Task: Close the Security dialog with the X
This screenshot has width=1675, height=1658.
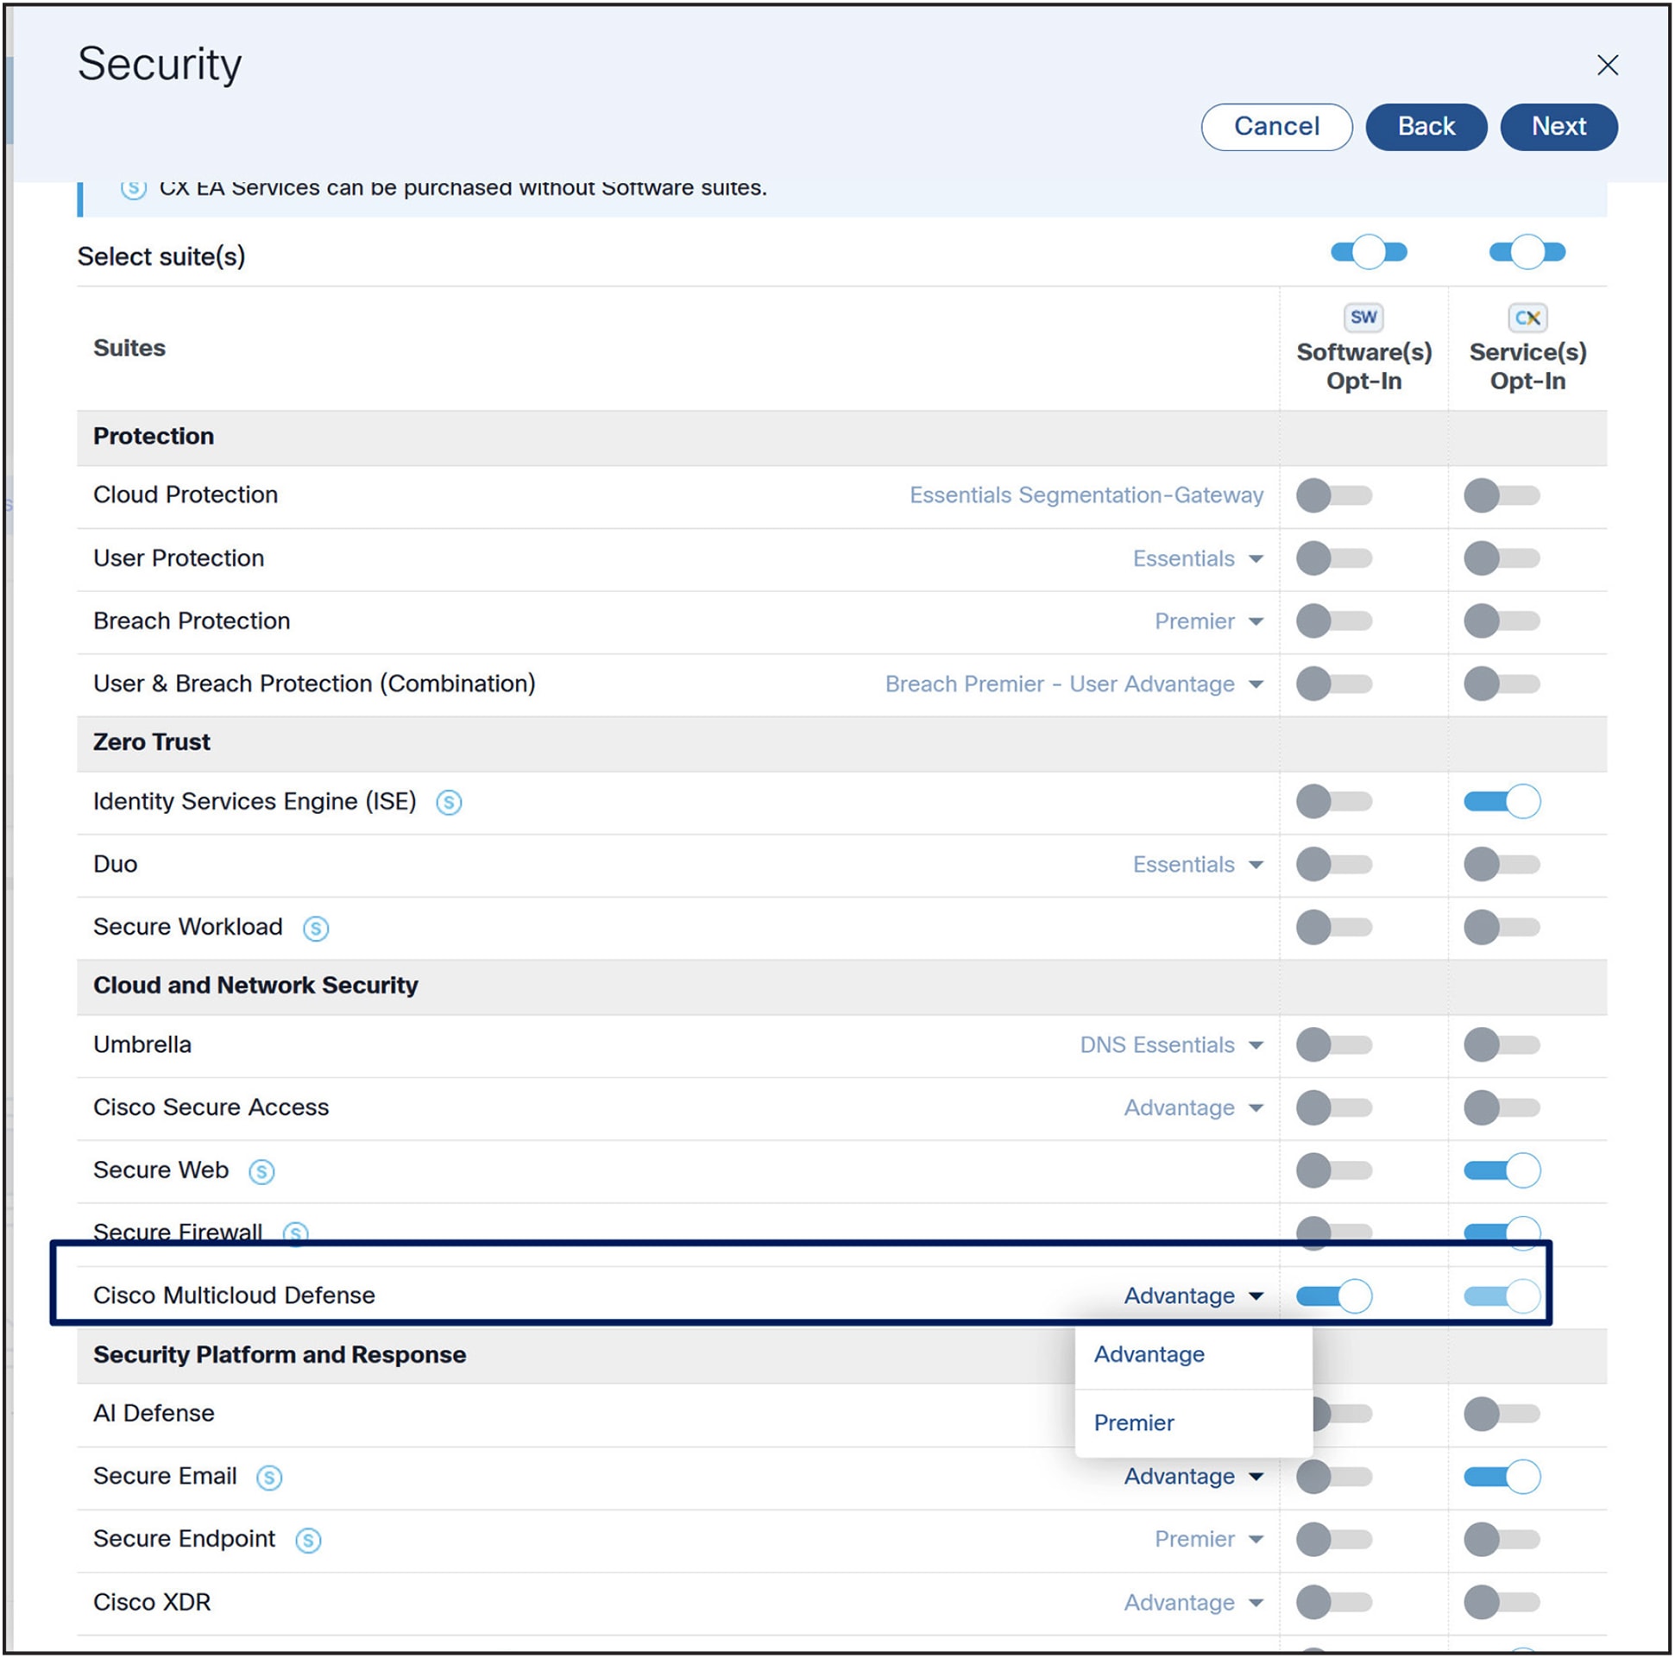Action: tap(1607, 65)
